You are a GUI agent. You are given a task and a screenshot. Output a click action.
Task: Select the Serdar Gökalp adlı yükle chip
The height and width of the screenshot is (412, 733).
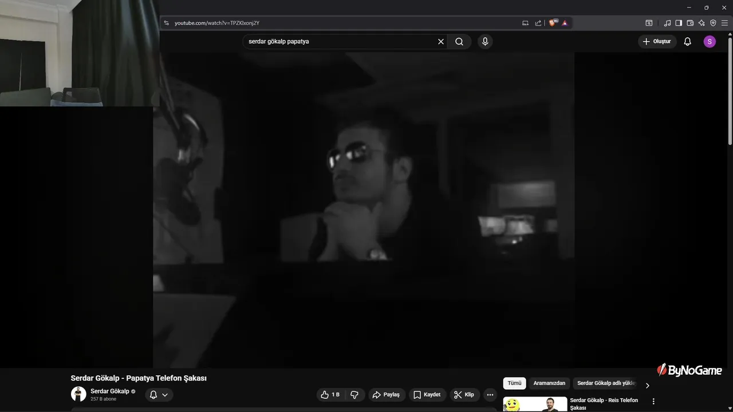coord(606,383)
